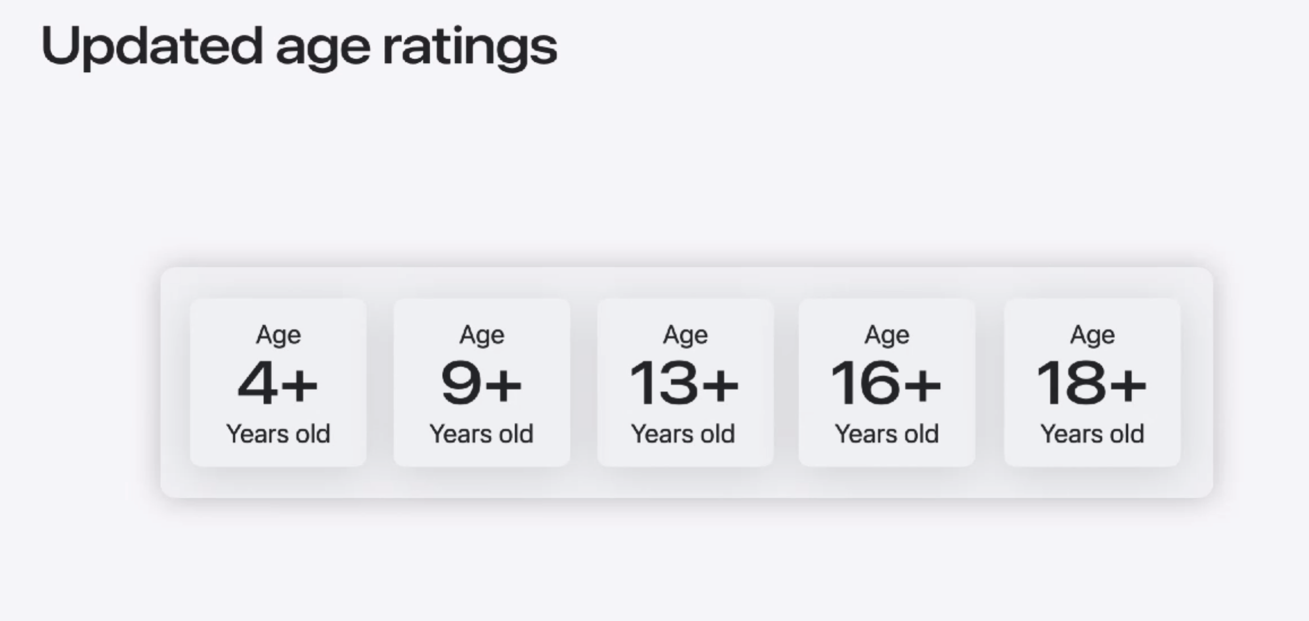Viewport: 1309px width, 621px height.
Task: Click "Years old" text under 13+
Action: pos(683,434)
